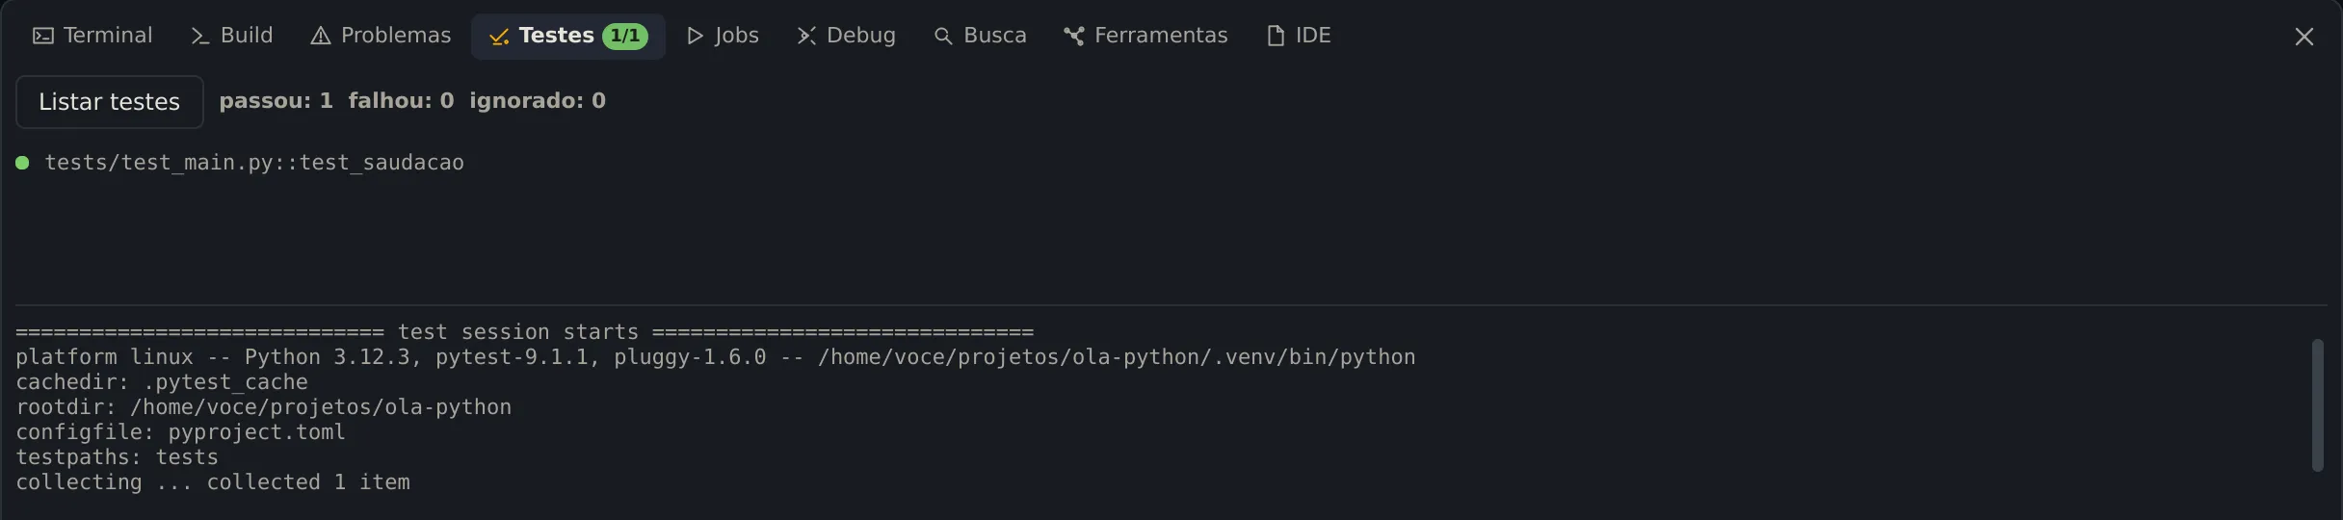Close the bottom panel
Image resolution: width=2343 pixels, height=520 pixels.
[x=2304, y=37]
